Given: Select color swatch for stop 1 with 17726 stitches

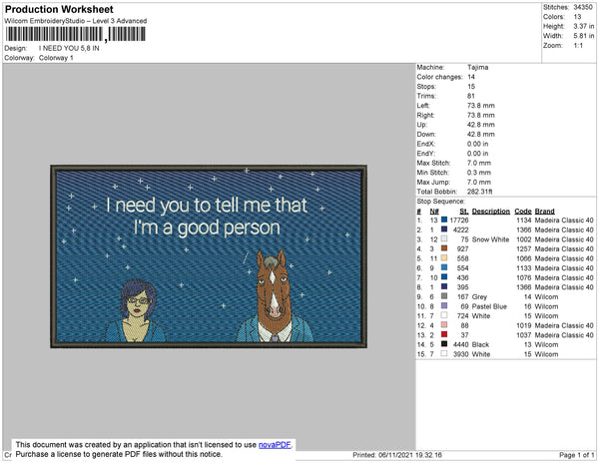Looking at the screenshot, I should 444,220.
